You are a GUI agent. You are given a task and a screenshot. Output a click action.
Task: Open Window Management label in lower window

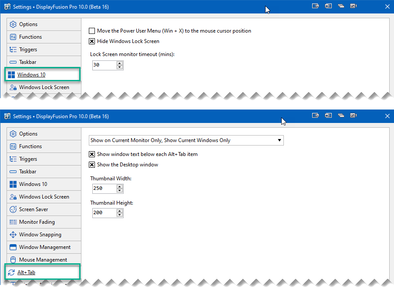tap(45, 247)
